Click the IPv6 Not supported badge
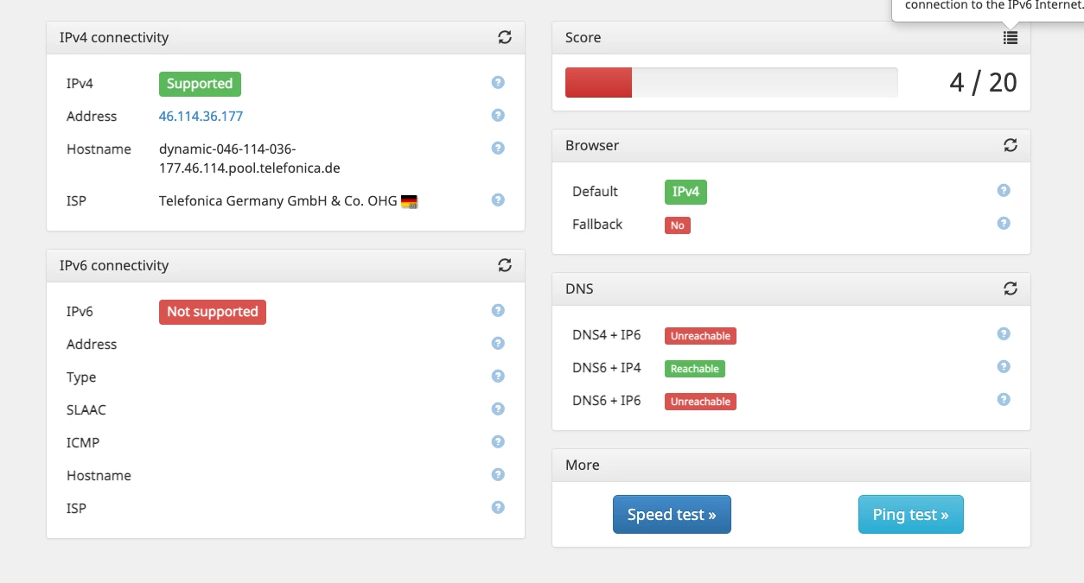The image size is (1084, 583). pos(213,312)
